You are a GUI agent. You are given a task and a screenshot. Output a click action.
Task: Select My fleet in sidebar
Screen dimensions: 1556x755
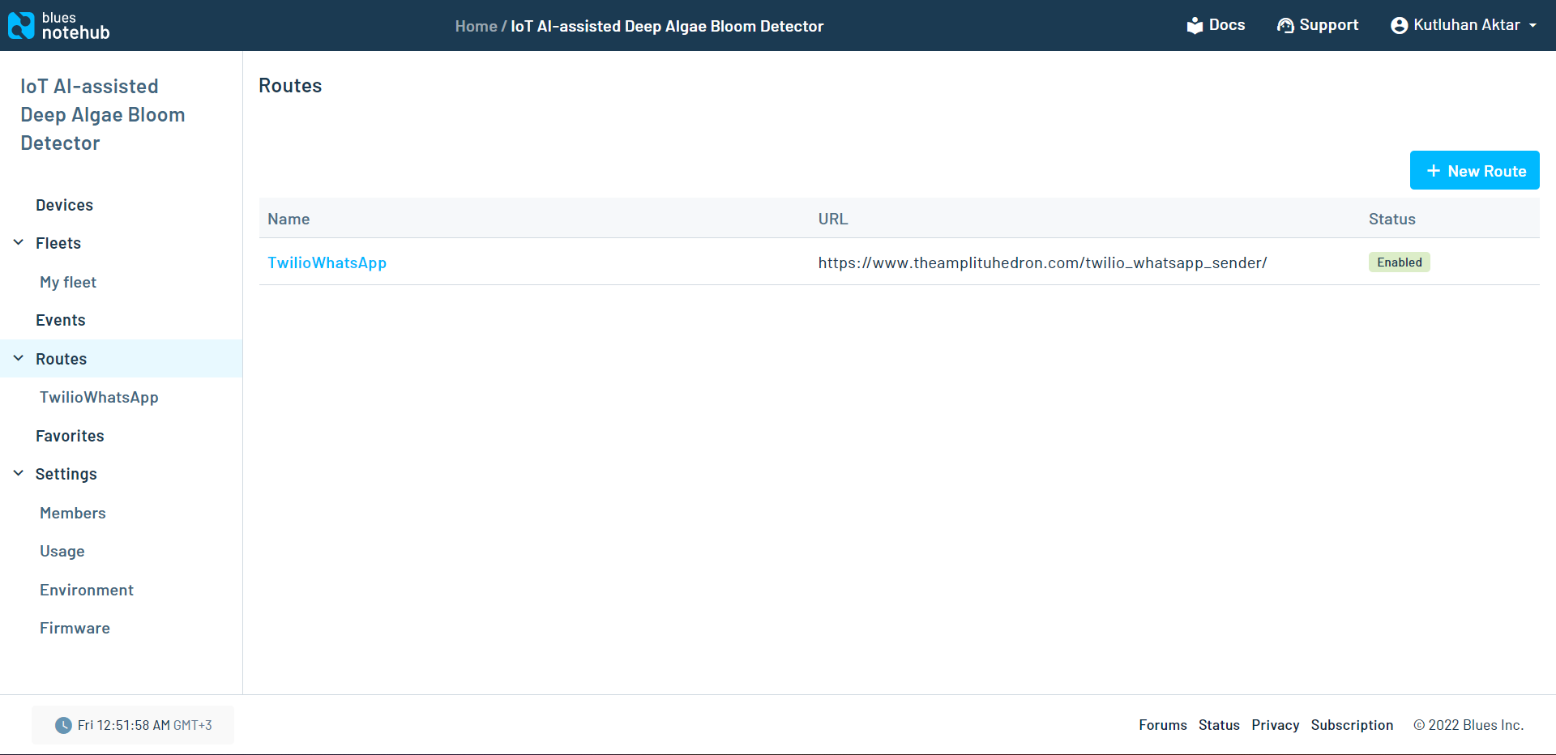point(68,282)
